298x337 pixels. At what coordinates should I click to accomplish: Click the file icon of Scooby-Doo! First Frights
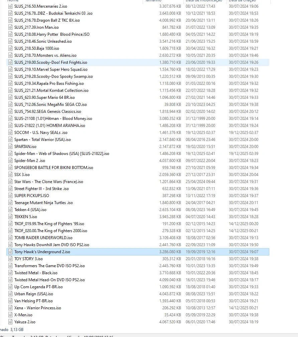click(x=10, y=62)
